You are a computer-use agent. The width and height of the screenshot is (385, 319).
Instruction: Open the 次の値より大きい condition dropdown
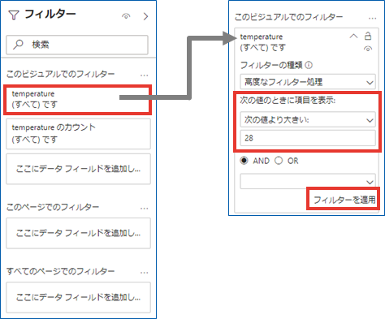click(x=308, y=119)
